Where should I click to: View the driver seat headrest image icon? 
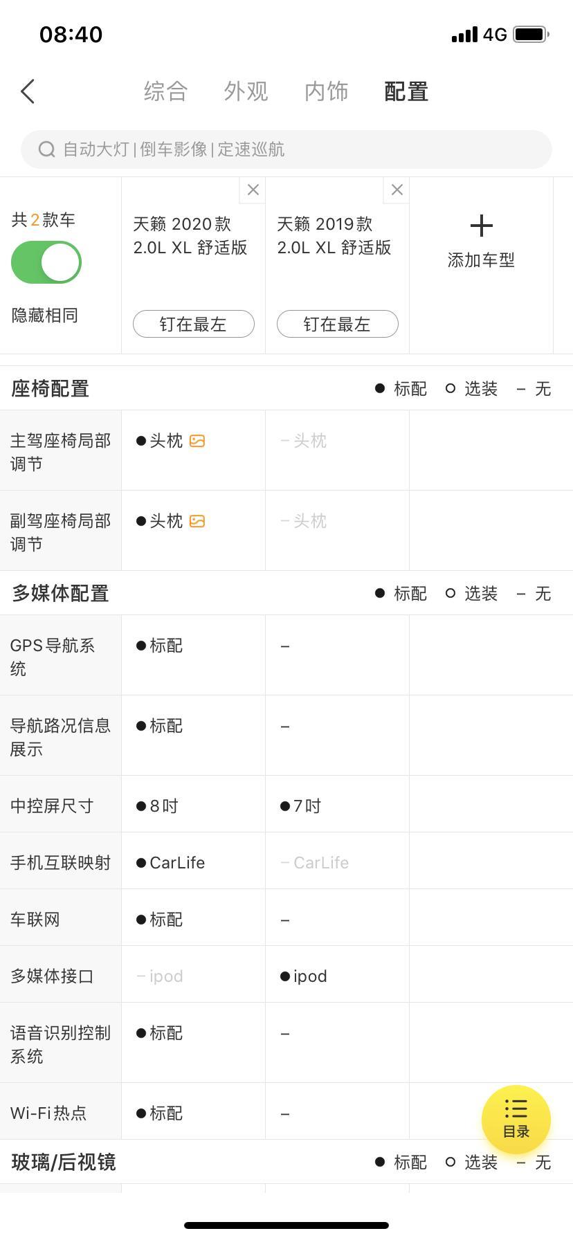(197, 441)
